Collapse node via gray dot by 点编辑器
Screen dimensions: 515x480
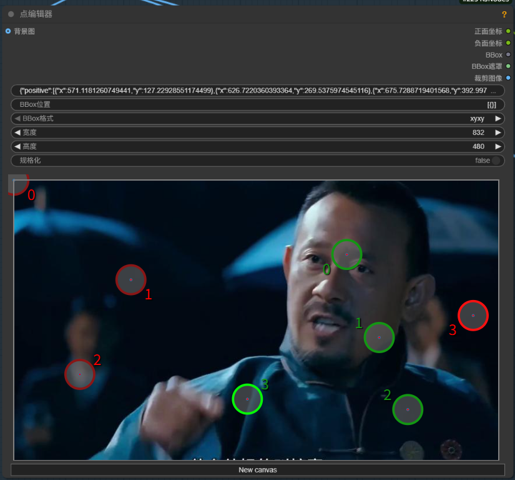(11, 14)
